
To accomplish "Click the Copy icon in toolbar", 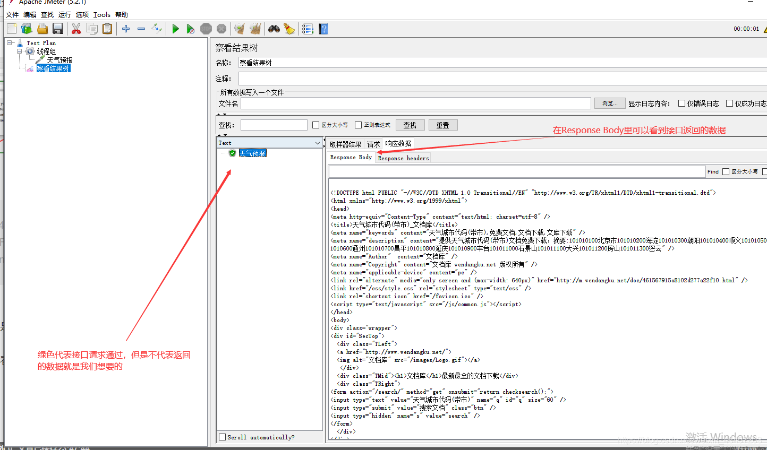I will tap(92, 29).
